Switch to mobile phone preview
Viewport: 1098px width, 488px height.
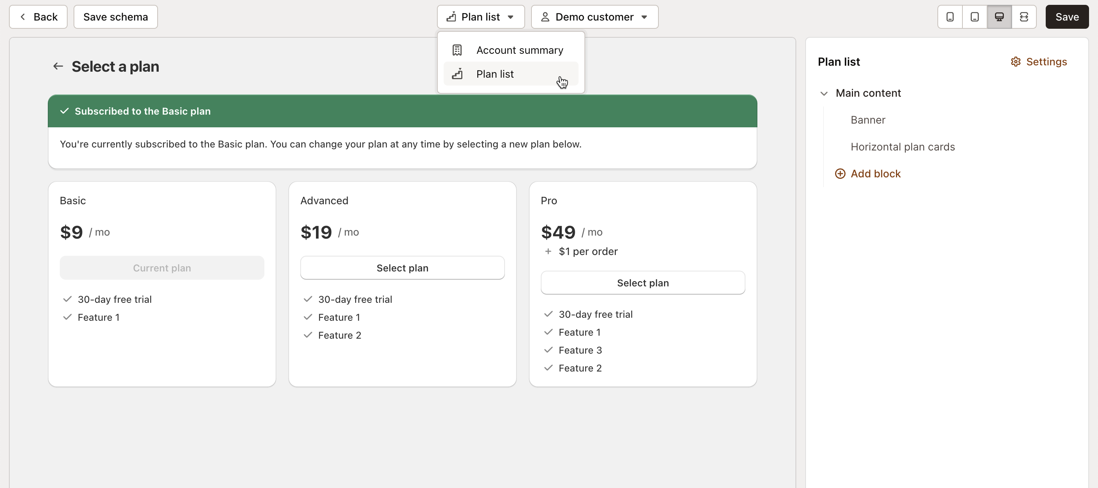(950, 17)
